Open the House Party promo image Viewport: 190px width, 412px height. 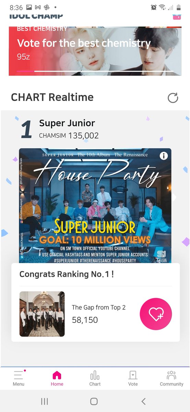click(95, 206)
